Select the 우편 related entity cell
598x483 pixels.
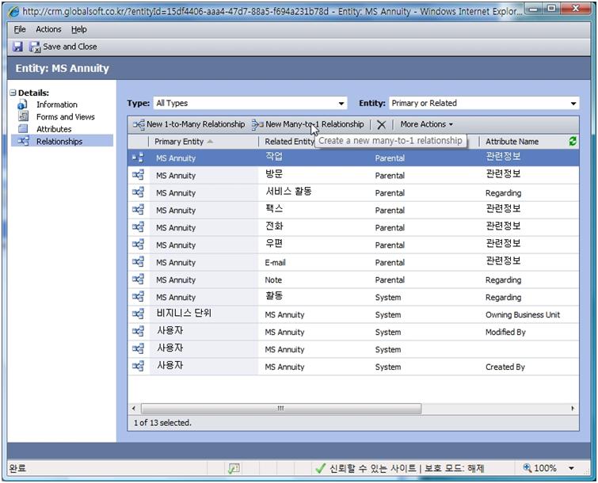coord(274,243)
